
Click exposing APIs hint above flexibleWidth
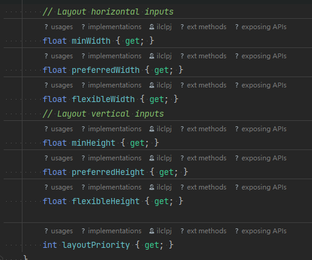261,85
